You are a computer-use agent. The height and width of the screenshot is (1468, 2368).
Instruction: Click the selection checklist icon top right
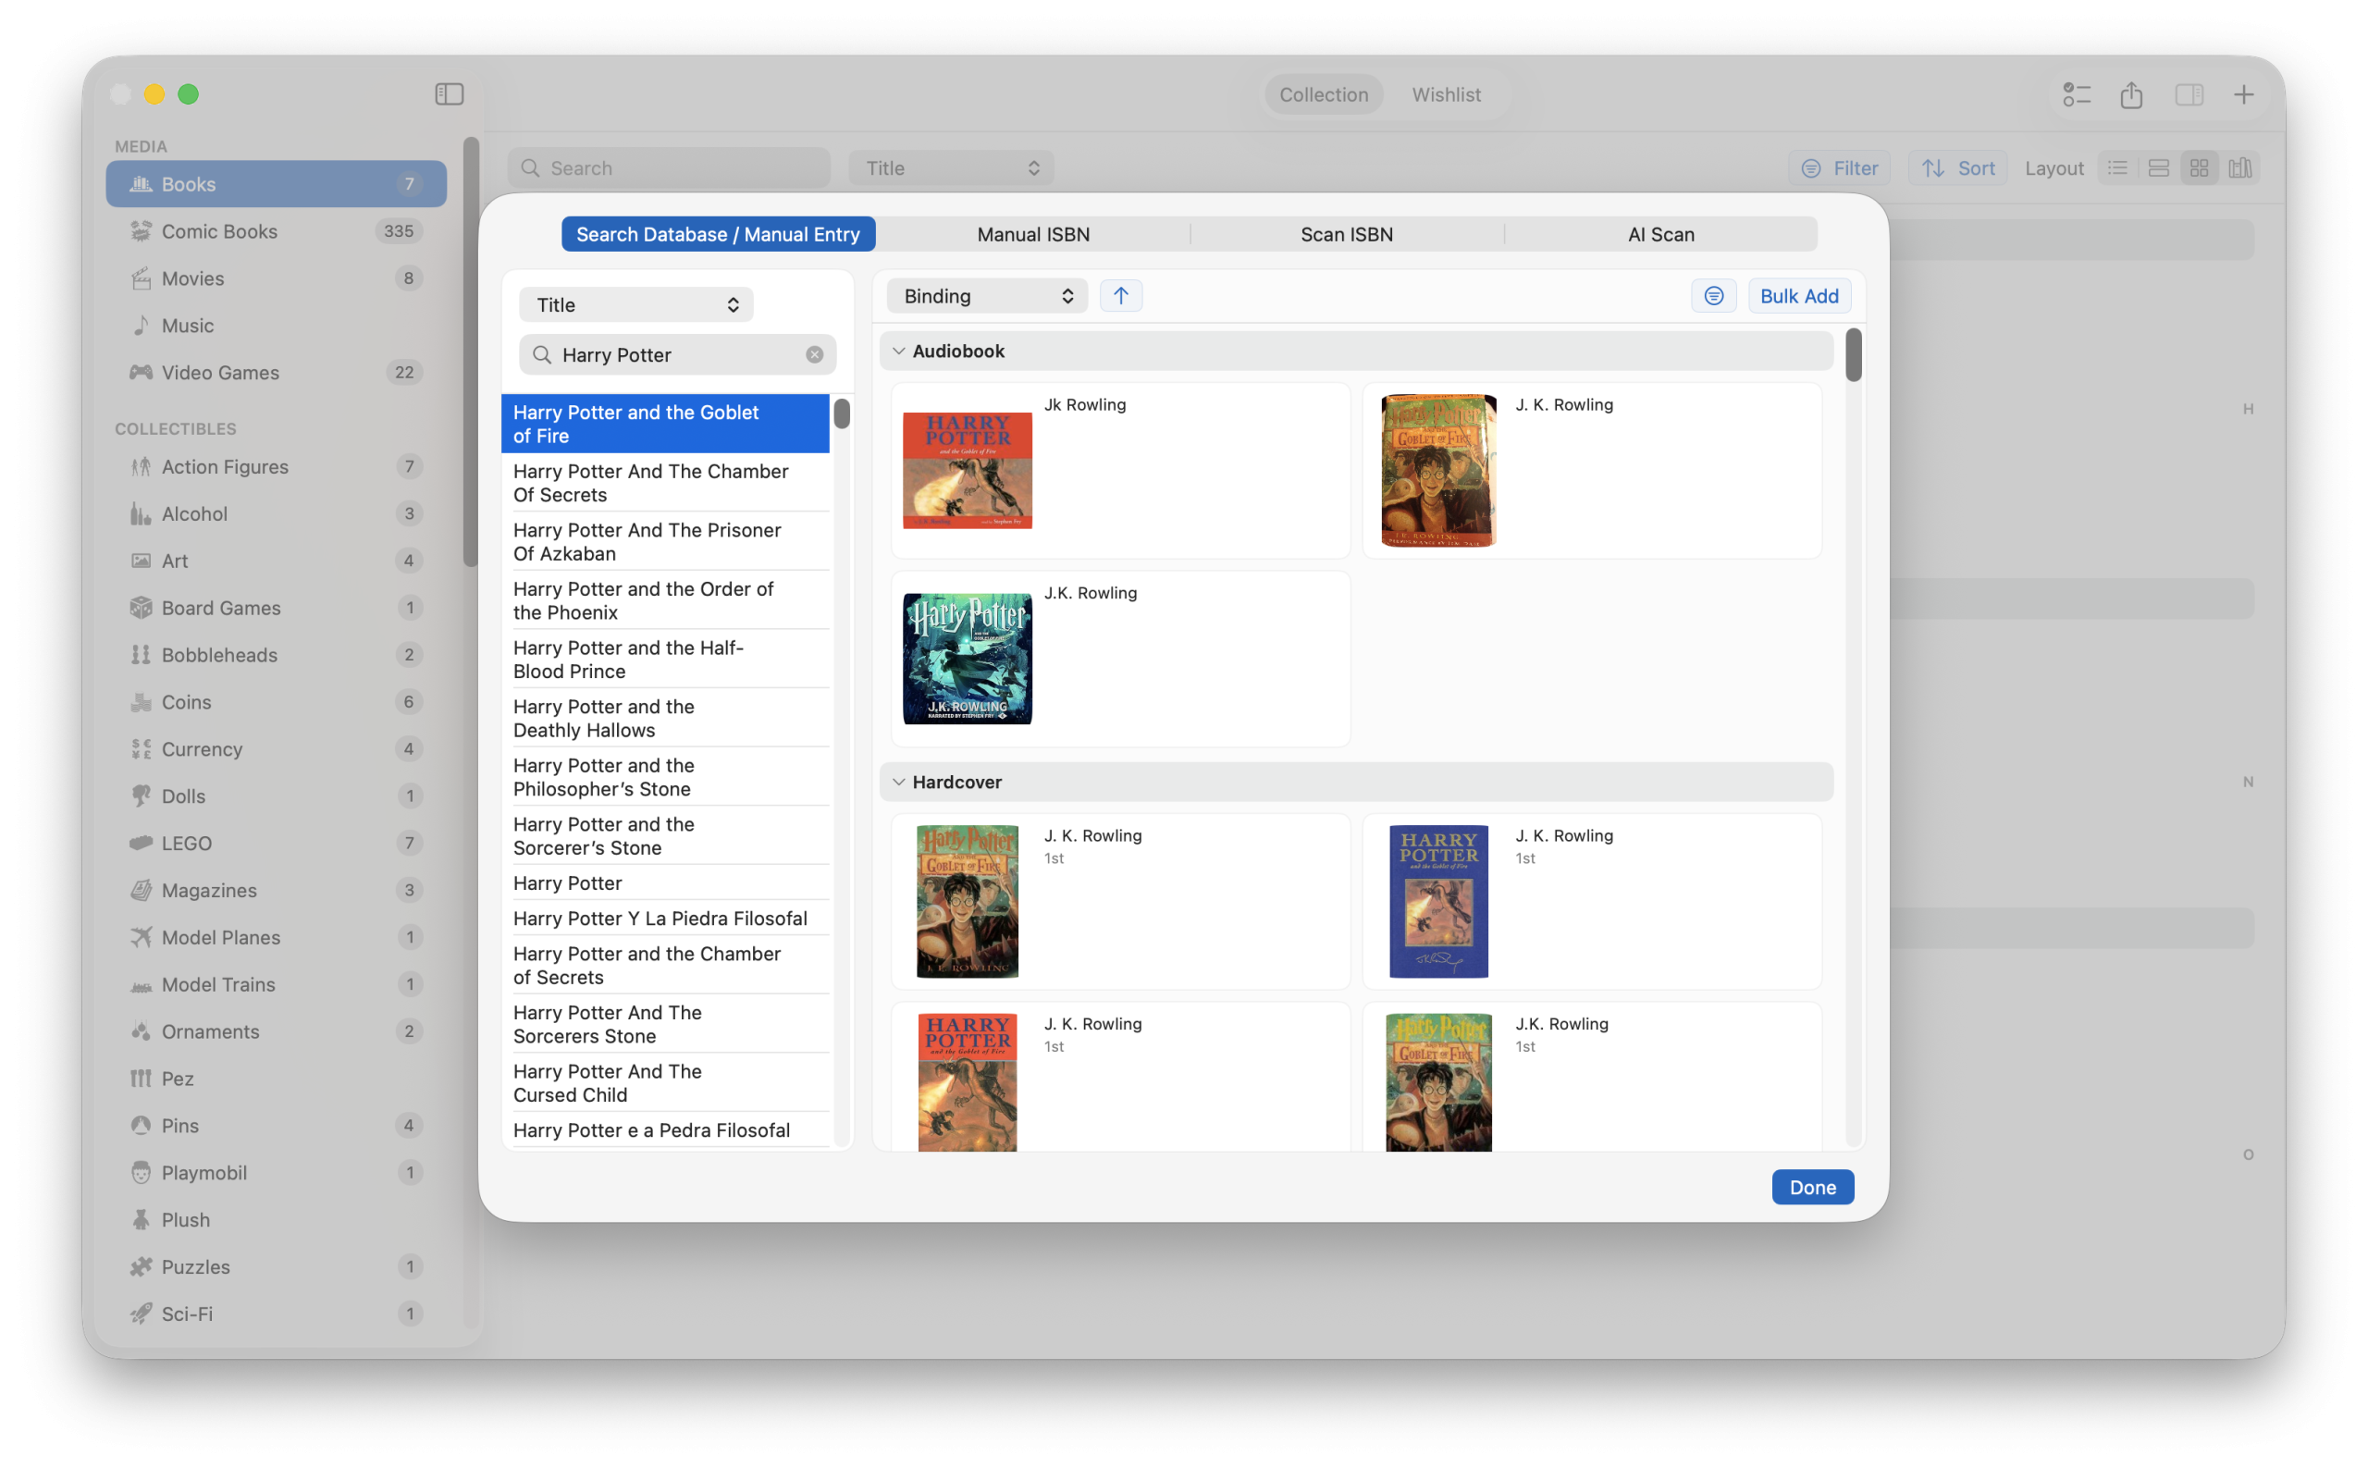tap(2076, 94)
